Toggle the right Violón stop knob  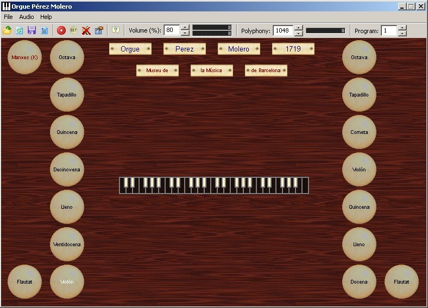coord(359,170)
